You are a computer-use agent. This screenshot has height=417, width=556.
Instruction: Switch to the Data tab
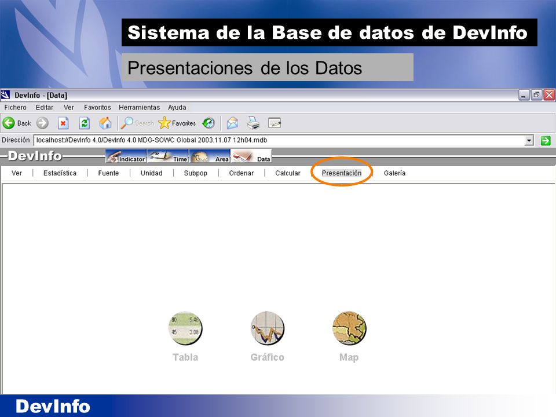(x=251, y=157)
